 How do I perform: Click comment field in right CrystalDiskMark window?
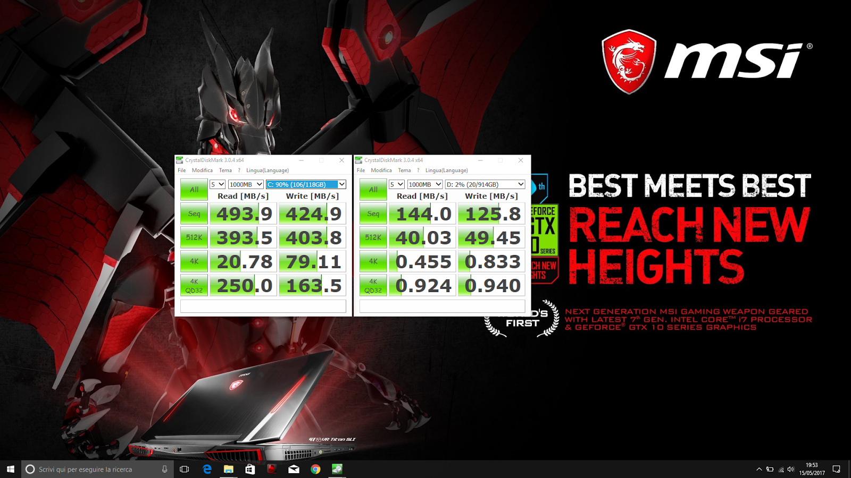click(x=443, y=306)
